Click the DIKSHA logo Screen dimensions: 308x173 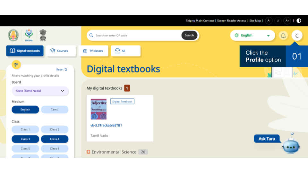tap(29, 35)
